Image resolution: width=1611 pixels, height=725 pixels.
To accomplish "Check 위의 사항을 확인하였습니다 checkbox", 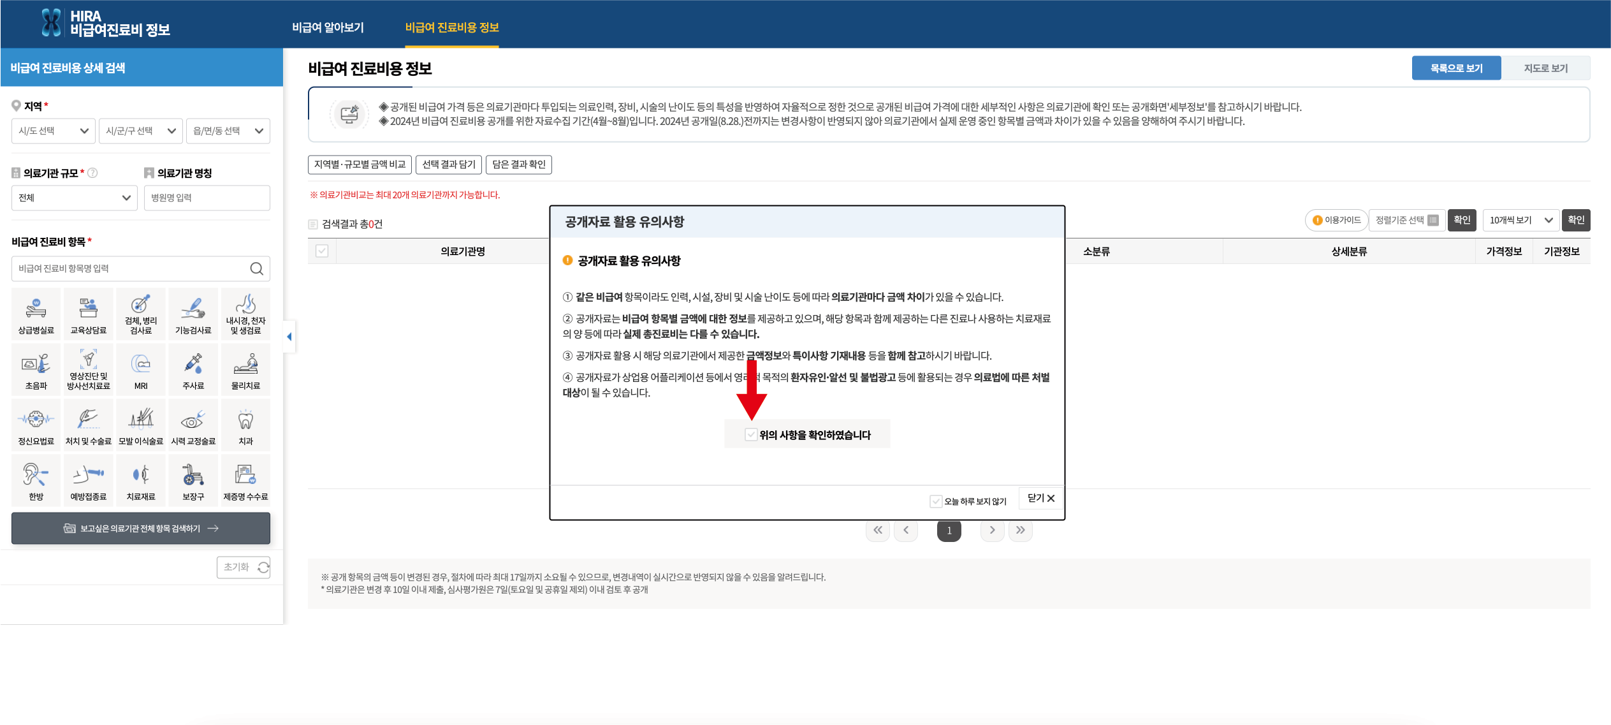I will pyautogui.click(x=751, y=435).
